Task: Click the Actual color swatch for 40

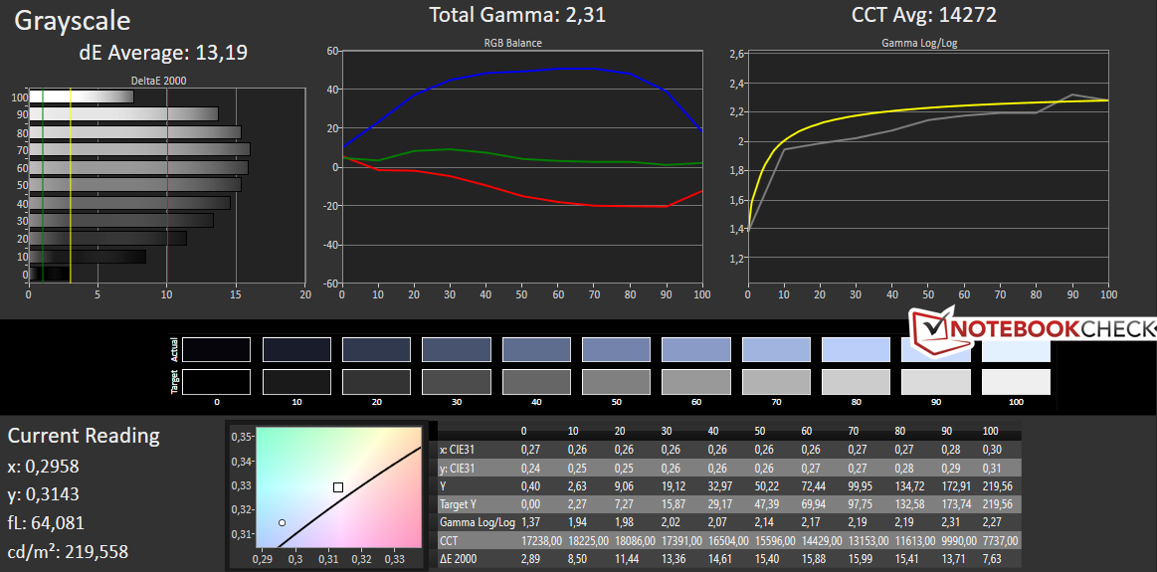Action: click(x=536, y=350)
